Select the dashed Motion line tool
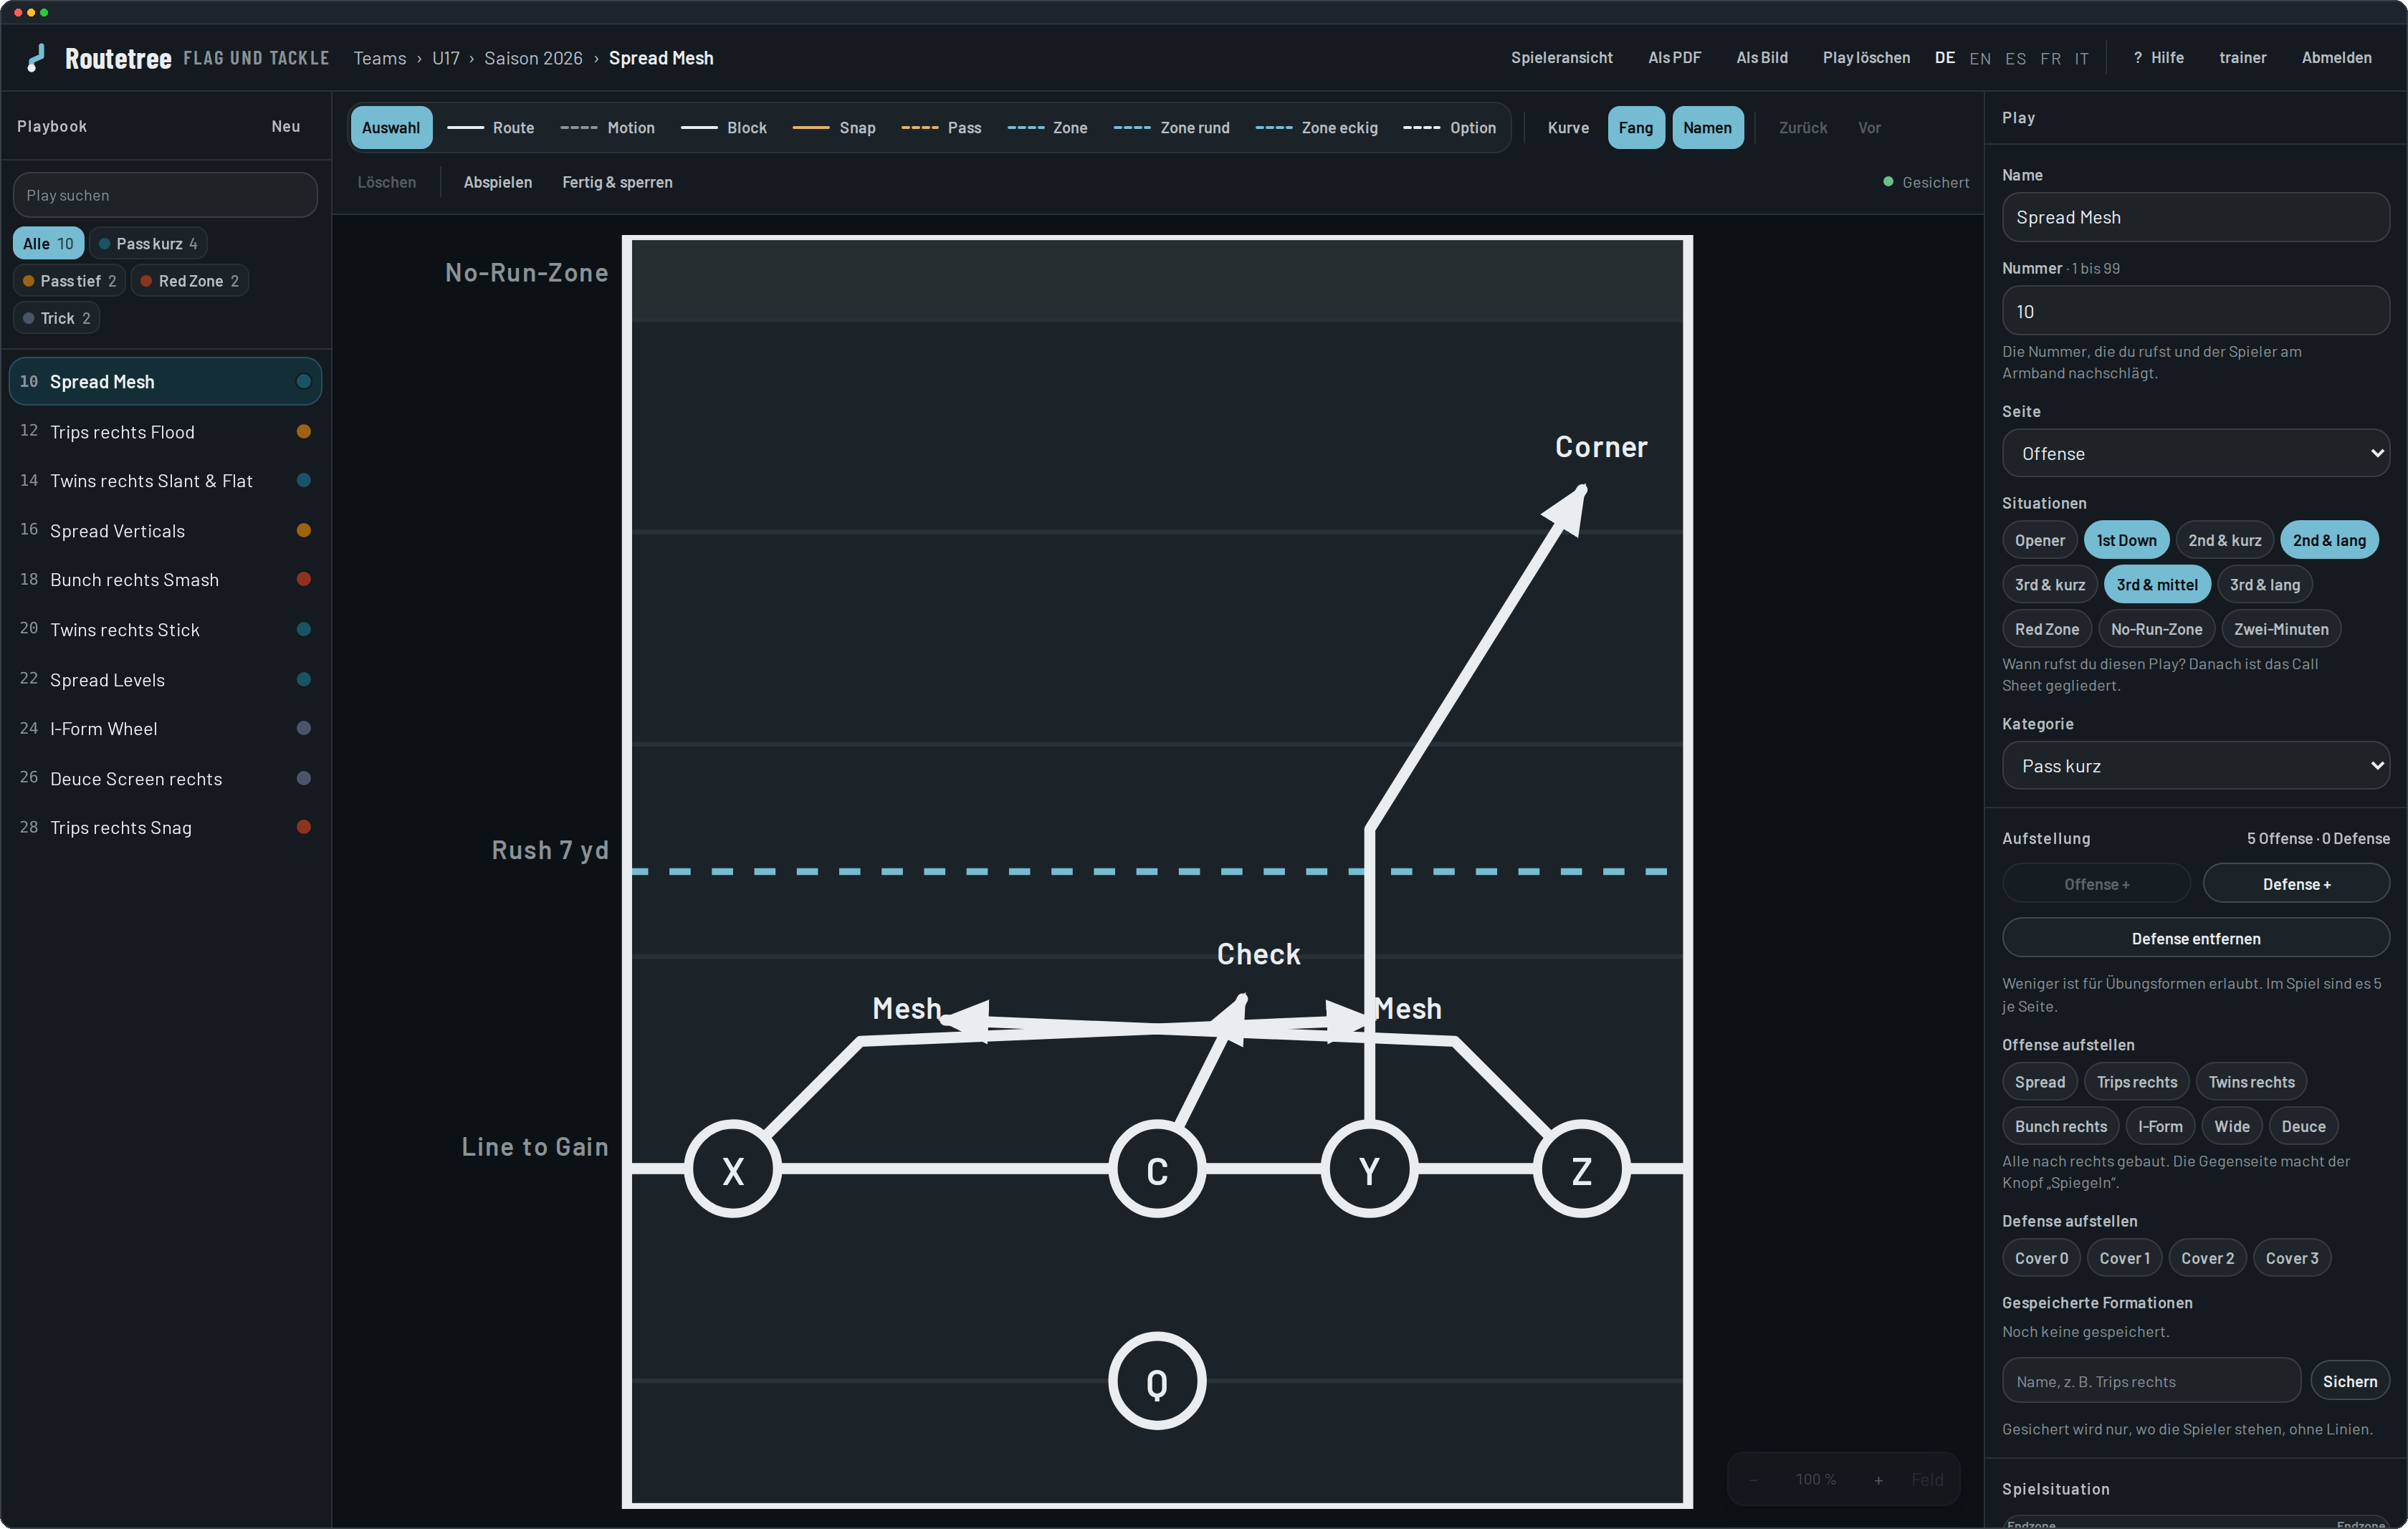This screenshot has width=2408, height=1529. [x=607, y=128]
